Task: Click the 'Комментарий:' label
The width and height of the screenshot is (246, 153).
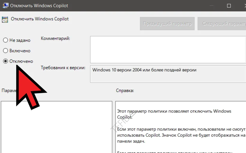Action: [x=55, y=38]
